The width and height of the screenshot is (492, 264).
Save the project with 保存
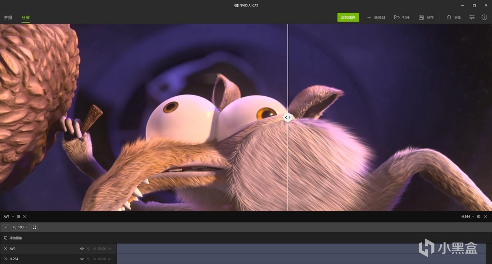pyautogui.click(x=426, y=17)
